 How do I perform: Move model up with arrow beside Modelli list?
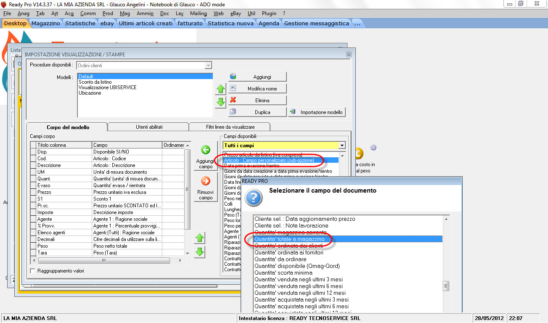(x=220, y=89)
